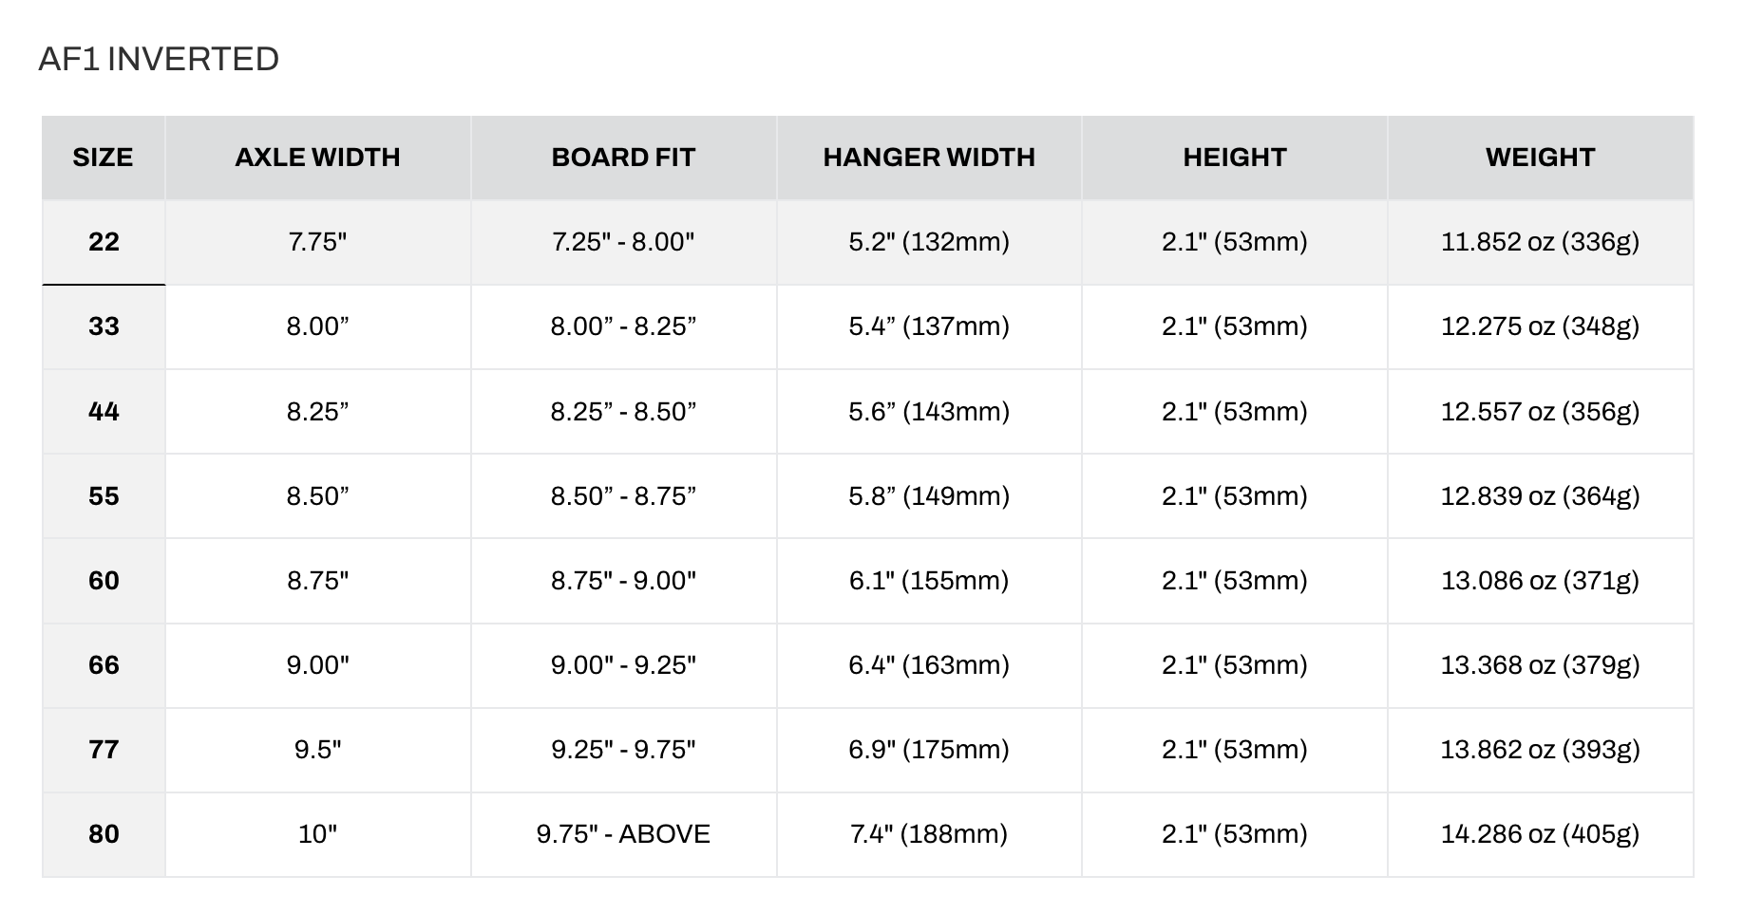Select the size 77 row header

click(104, 750)
